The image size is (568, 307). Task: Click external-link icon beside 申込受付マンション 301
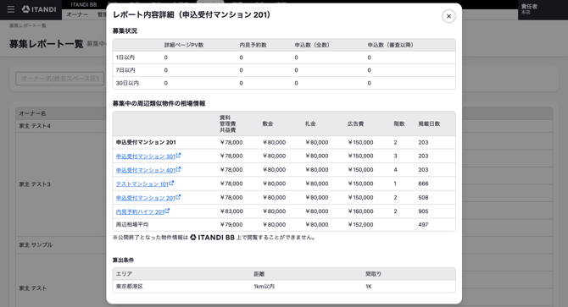178,156
